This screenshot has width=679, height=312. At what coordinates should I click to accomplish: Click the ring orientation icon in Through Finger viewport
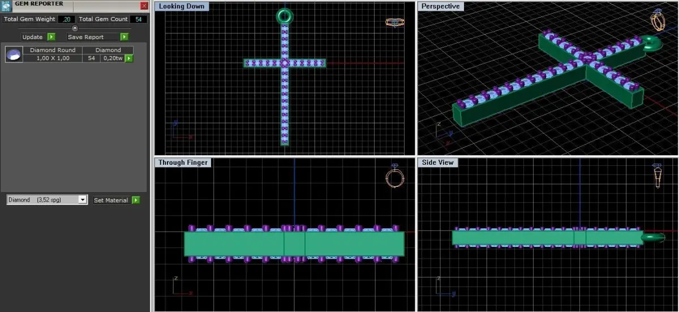tap(394, 176)
